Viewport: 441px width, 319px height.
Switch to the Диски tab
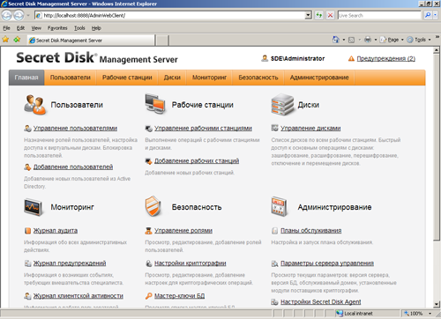point(172,78)
